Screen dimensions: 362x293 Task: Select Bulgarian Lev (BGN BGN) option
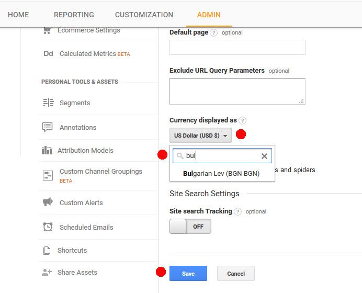click(221, 173)
